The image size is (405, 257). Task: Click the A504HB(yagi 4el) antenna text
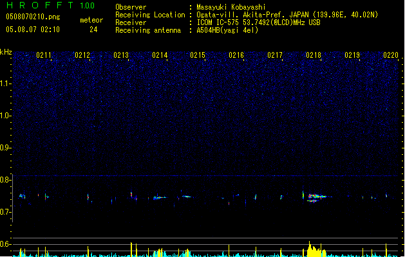227,30
